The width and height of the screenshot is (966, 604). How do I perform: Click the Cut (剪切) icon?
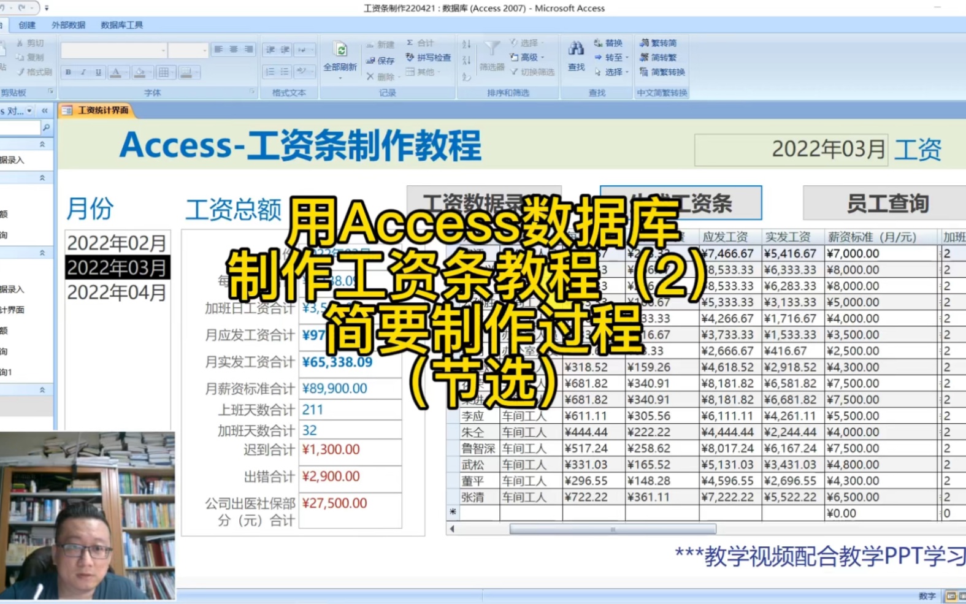point(20,43)
